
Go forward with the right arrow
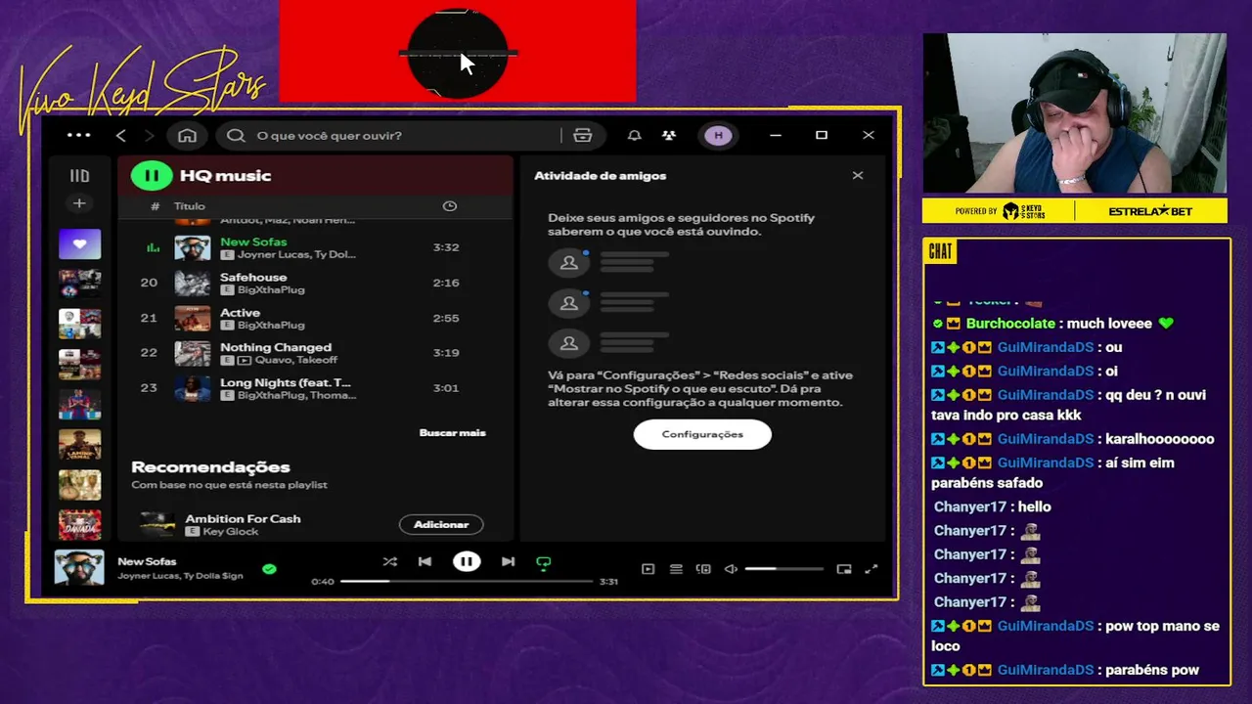coord(149,135)
